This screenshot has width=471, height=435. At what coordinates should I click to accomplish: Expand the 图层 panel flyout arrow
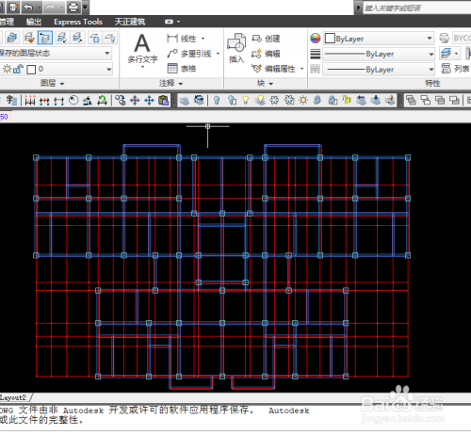[x=62, y=84]
